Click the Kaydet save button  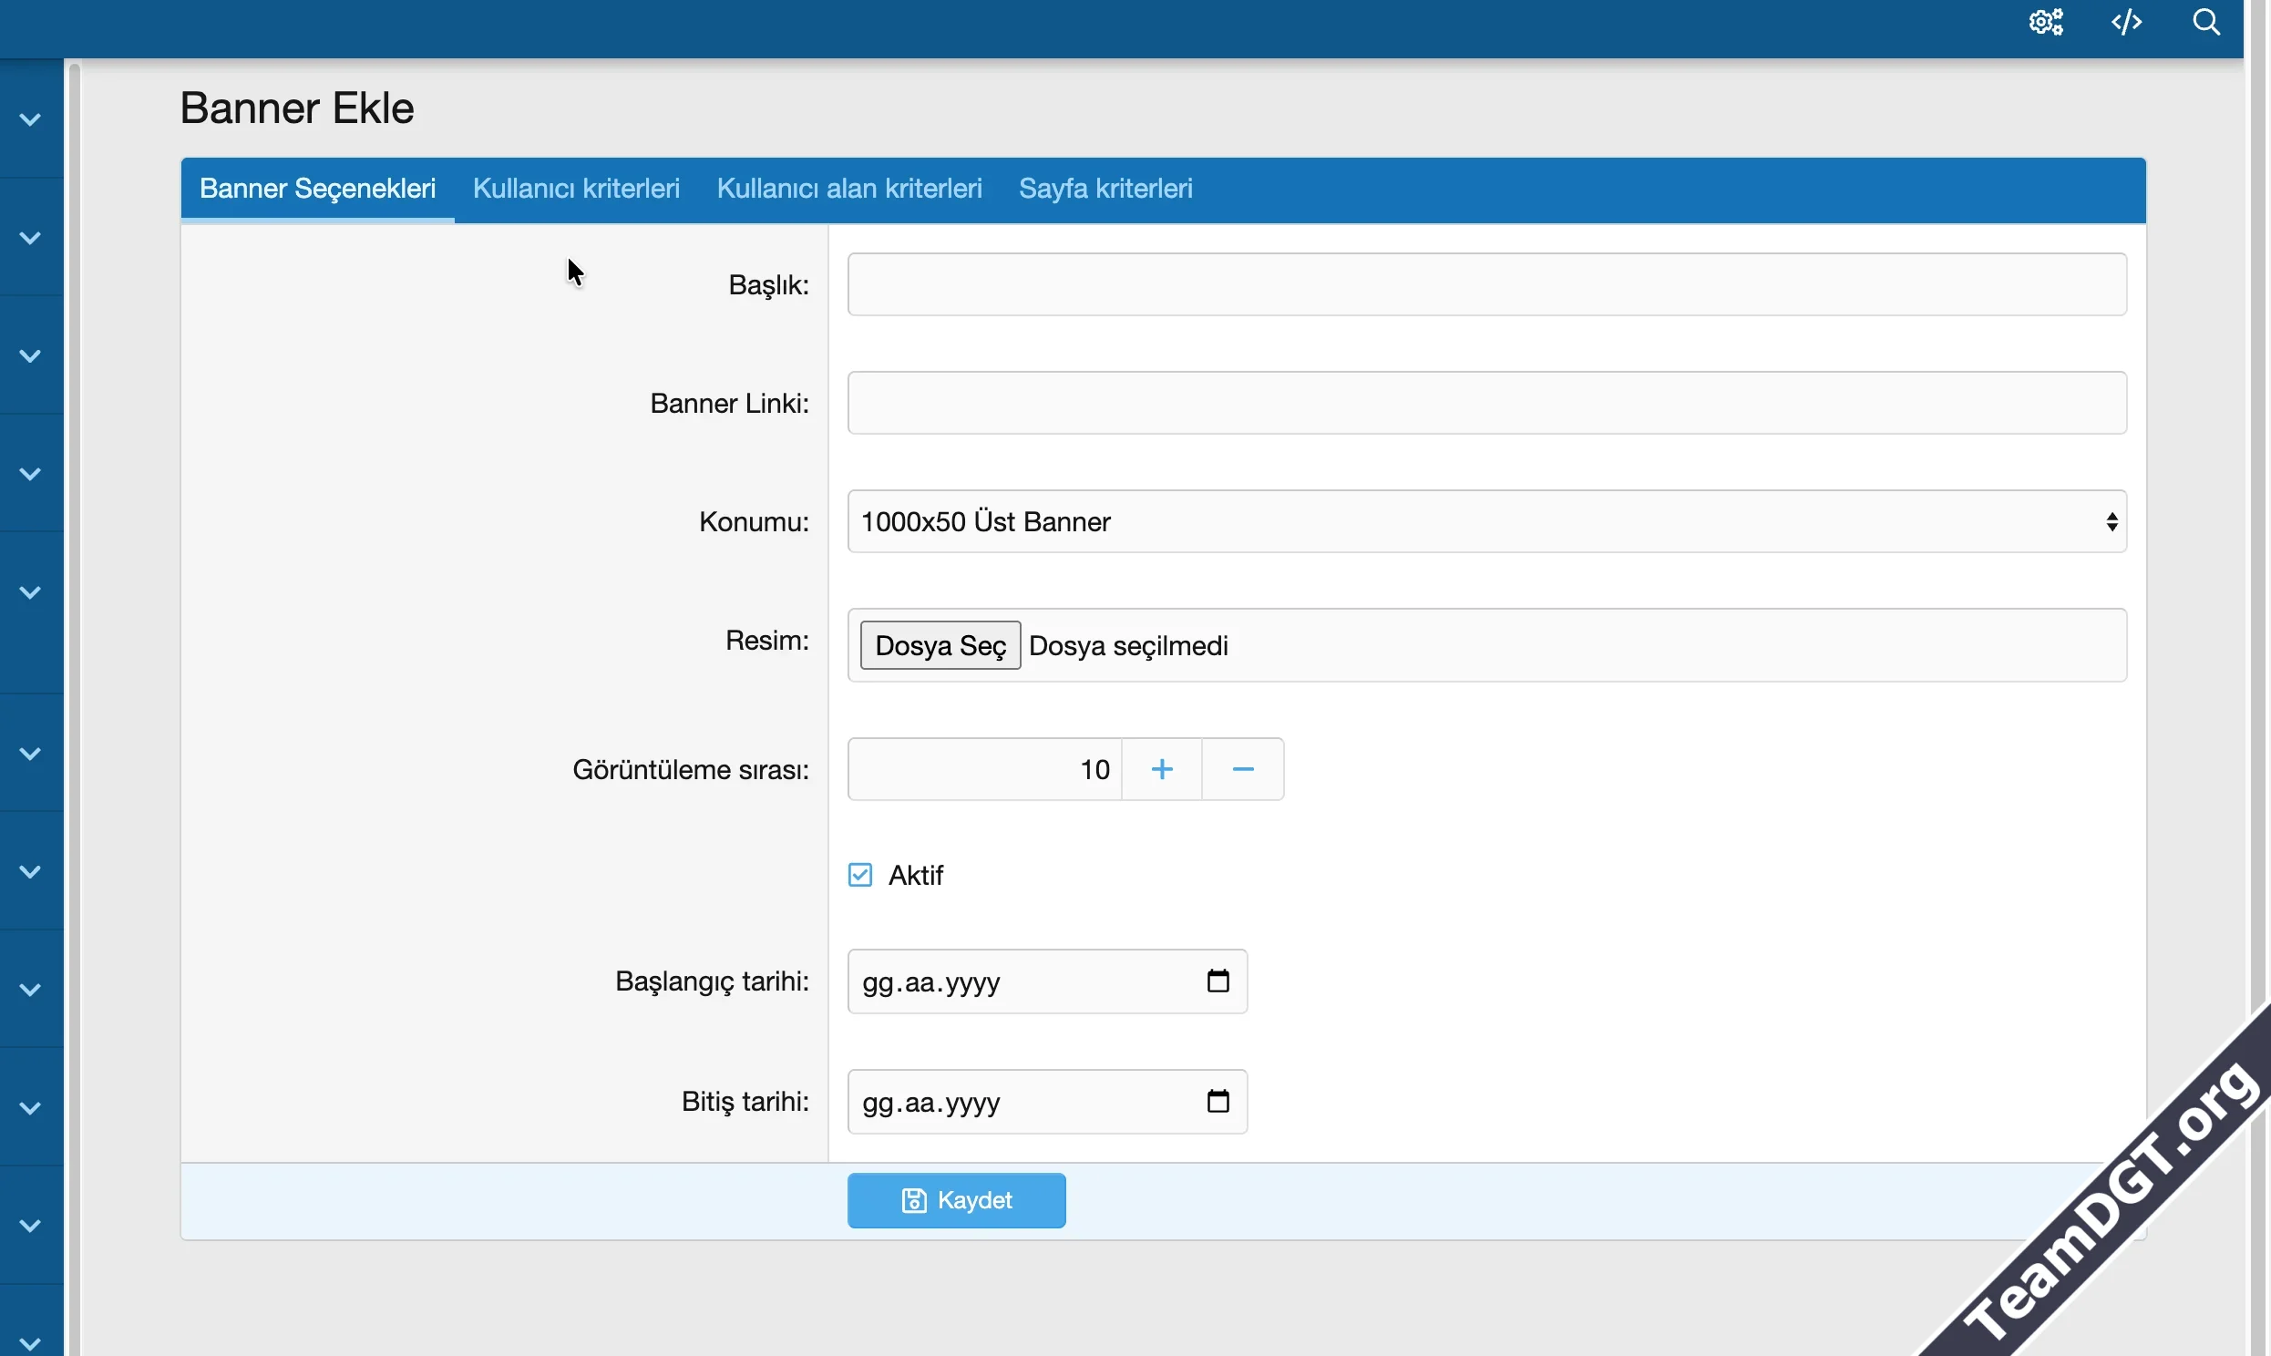[956, 1200]
